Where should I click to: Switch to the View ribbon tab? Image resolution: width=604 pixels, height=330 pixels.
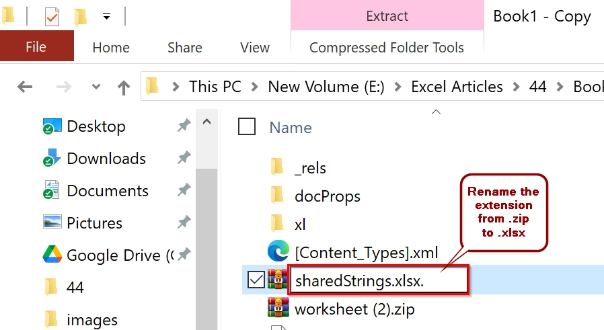coord(255,47)
